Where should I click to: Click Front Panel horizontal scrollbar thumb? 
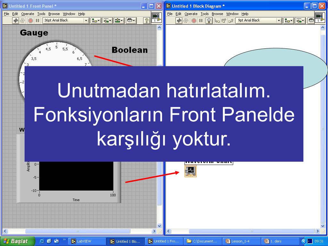tap(78, 231)
